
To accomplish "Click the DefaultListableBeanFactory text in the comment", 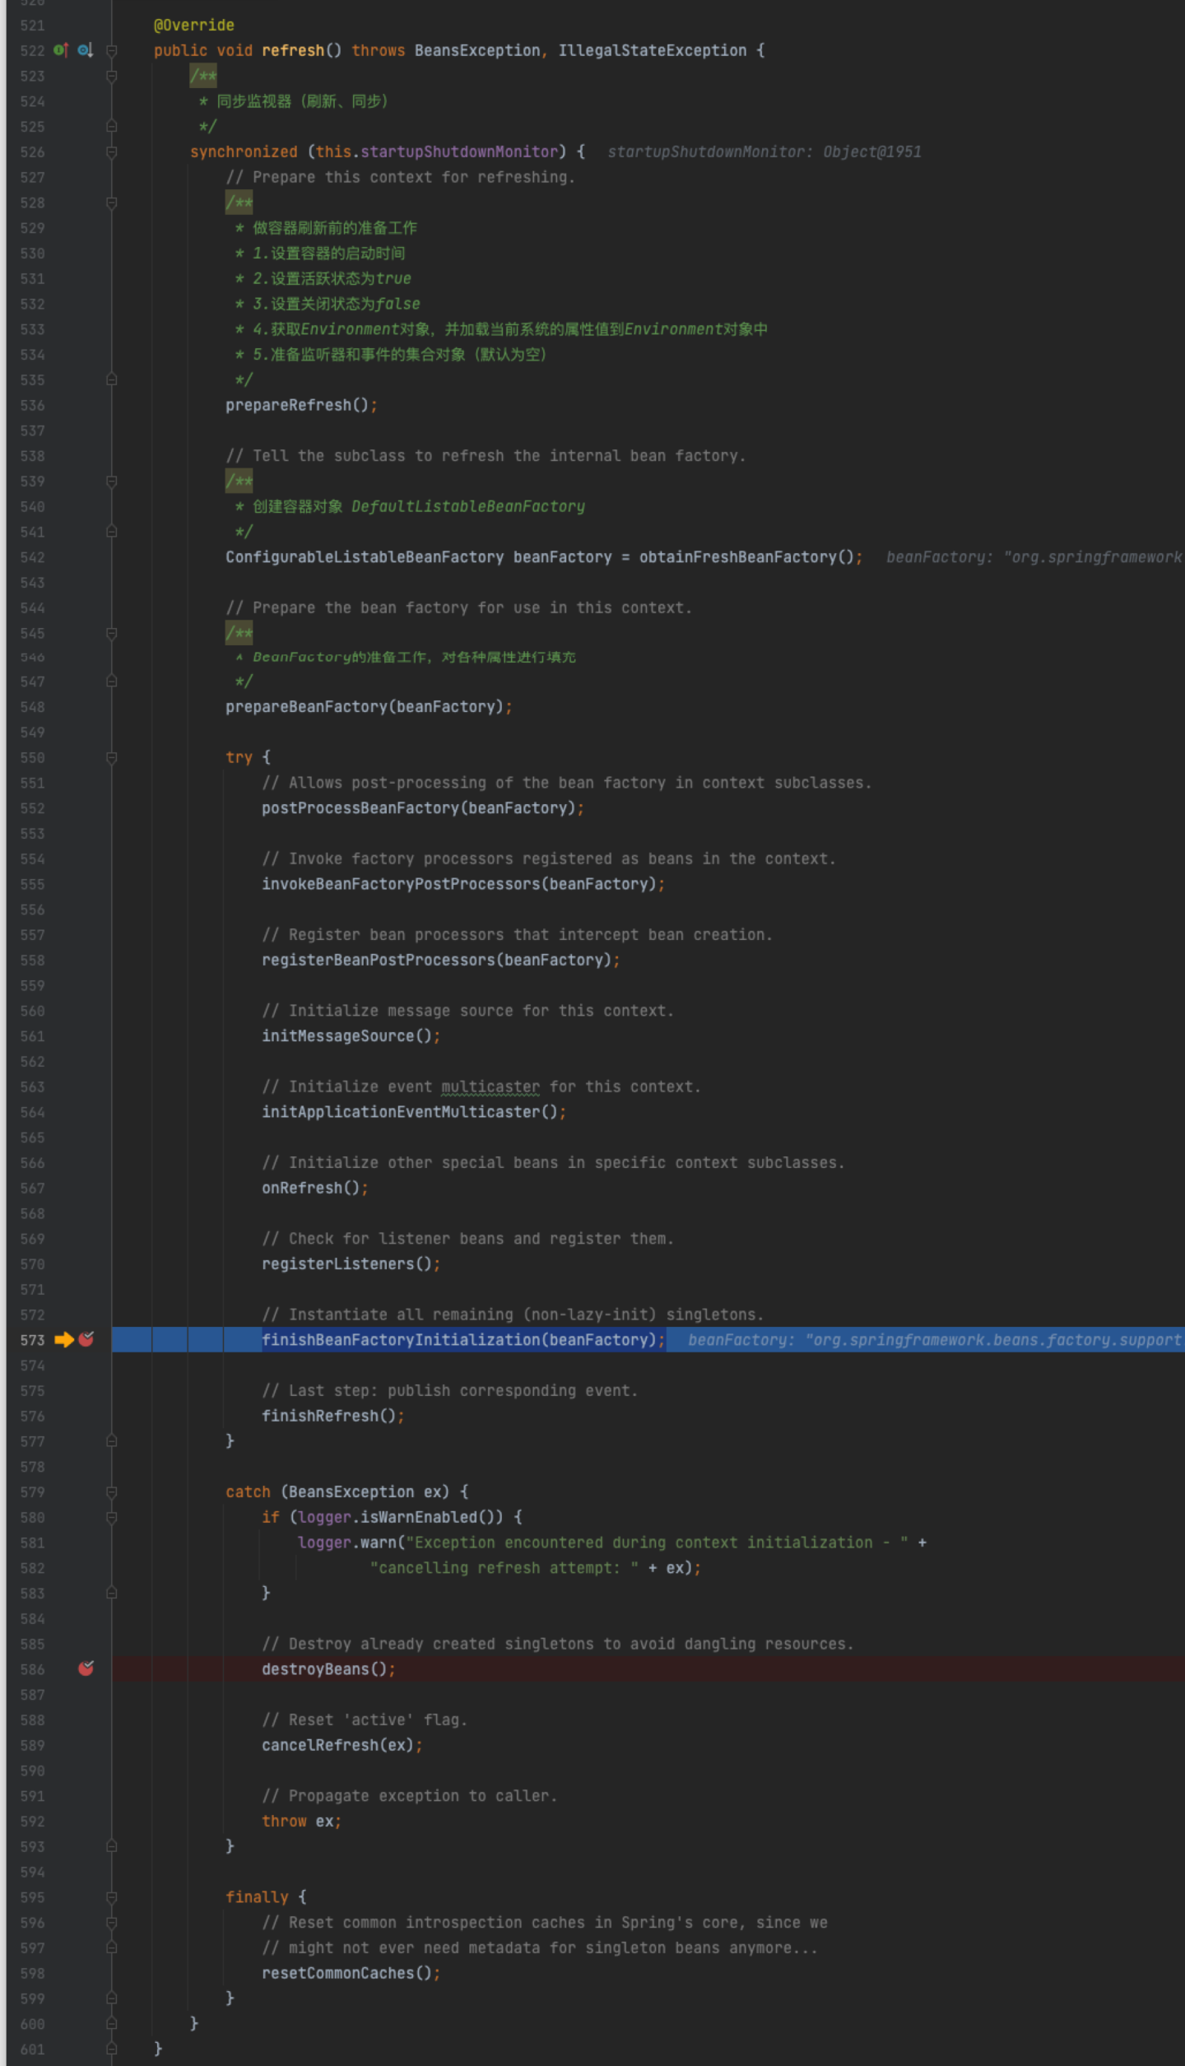I will 468,506.
